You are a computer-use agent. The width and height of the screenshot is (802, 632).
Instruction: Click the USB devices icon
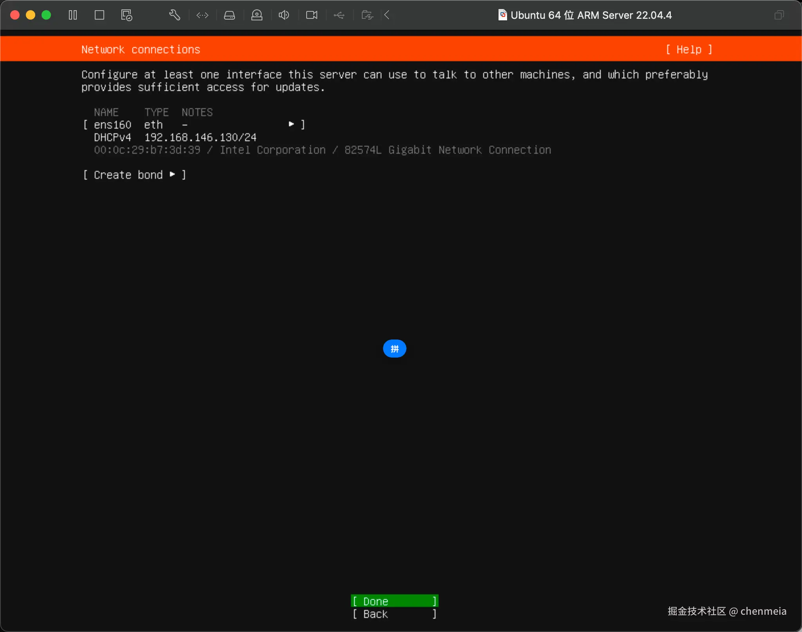pos(339,15)
